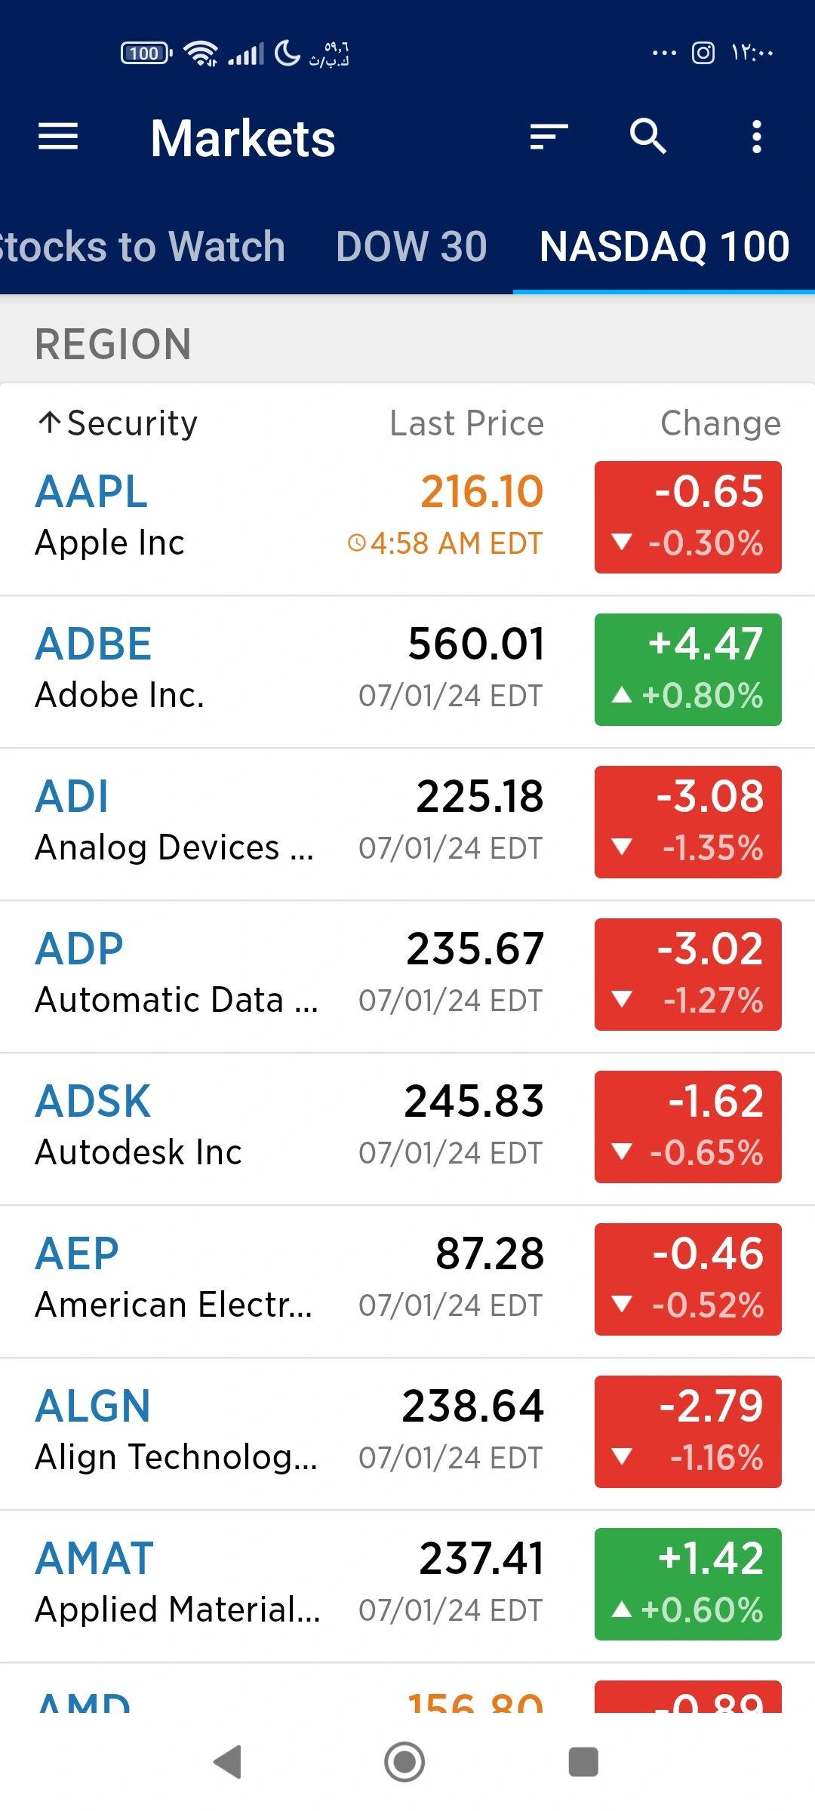This screenshot has width=815, height=1811.
Task: Tap the green +4.47 change box
Action: [688, 670]
